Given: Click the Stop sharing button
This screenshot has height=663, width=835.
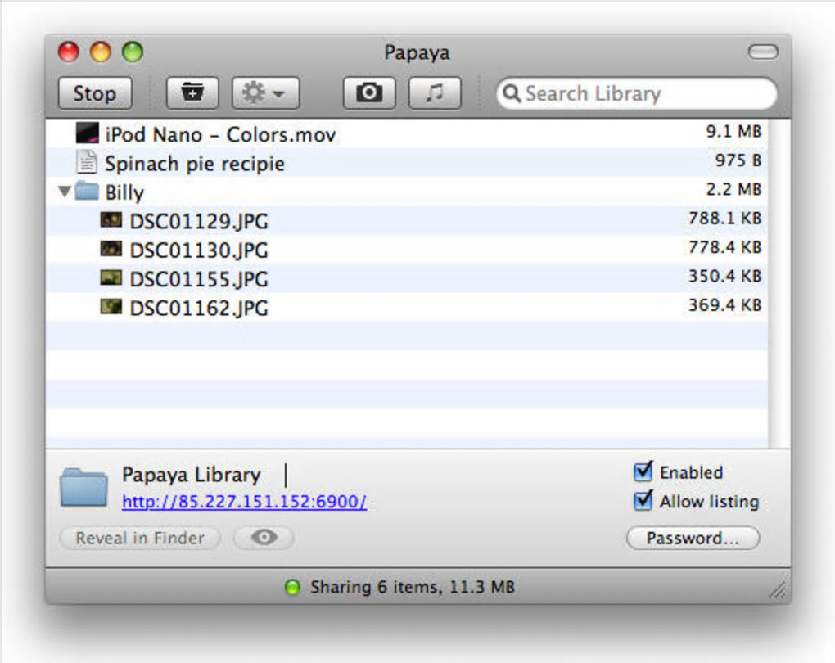Looking at the screenshot, I should point(95,93).
